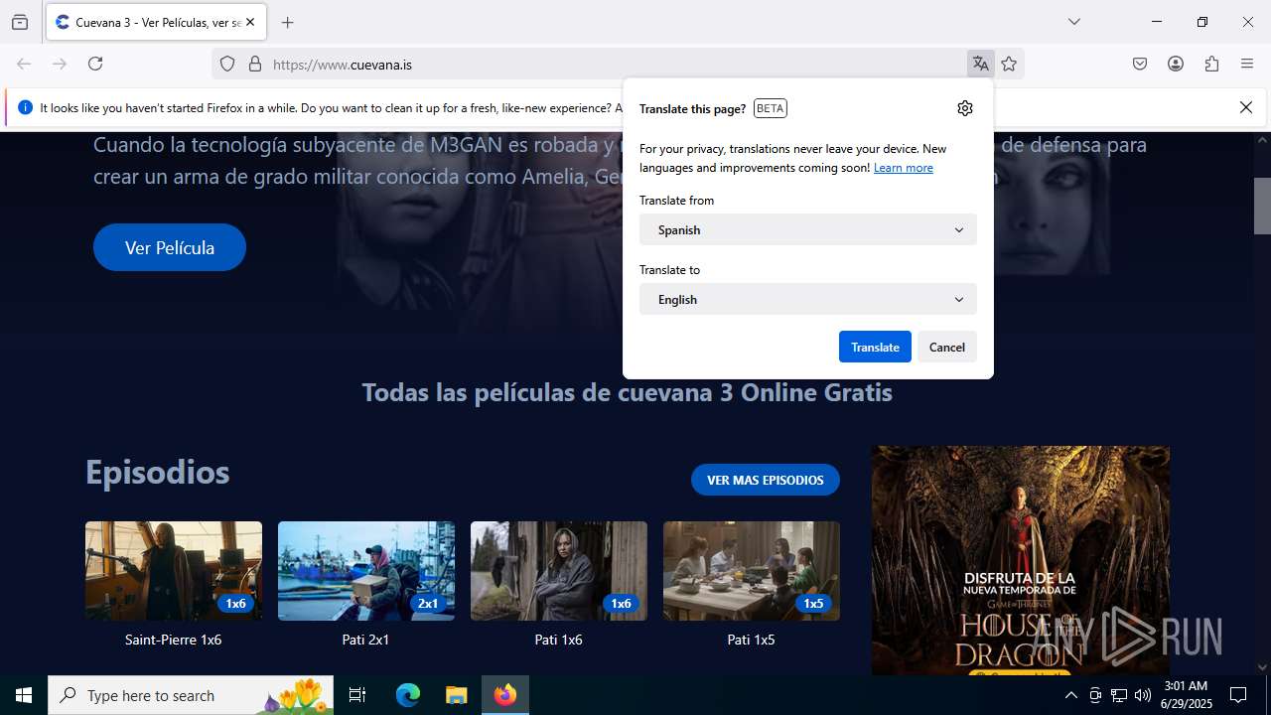The height and width of the screenshot is (715, 1271).
Task: Launch Microsoft Edge from taskbar
Action: (408, 695)
